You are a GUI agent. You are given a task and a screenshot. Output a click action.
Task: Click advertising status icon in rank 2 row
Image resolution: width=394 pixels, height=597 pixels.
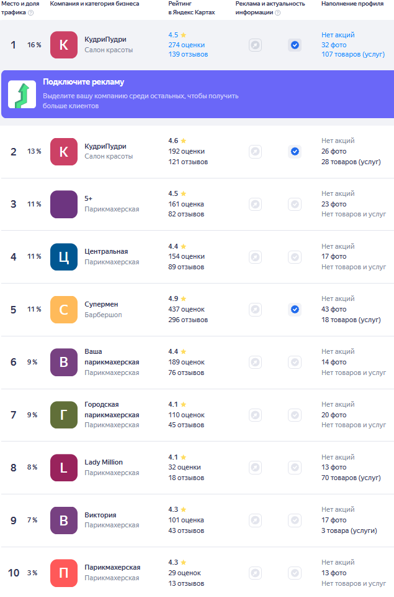coord(255,152)
